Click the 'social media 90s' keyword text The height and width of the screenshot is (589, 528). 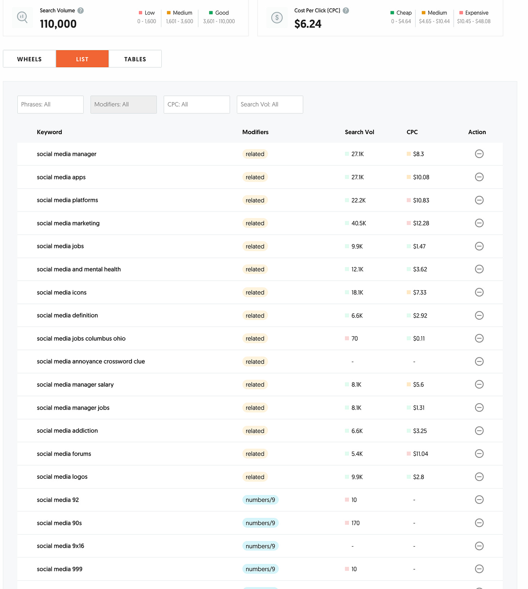point(59,523)
